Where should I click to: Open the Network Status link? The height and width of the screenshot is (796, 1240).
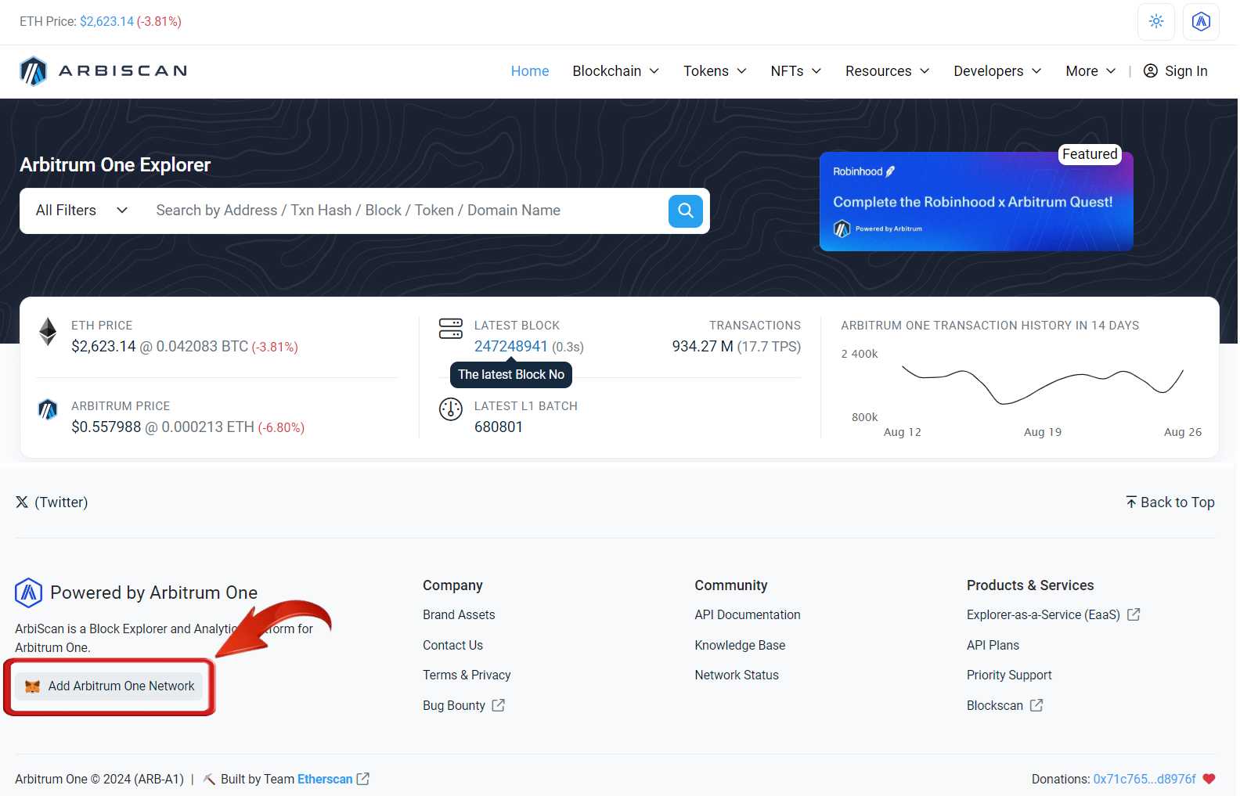(737, 675)
